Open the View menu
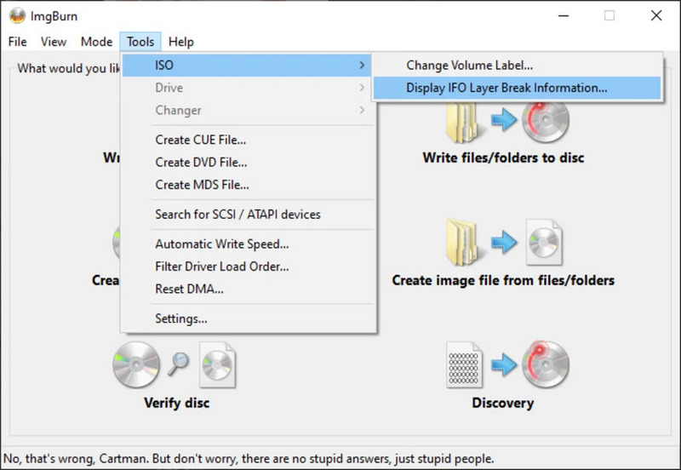Screen dimensions: 681x470 coord(53,42)
